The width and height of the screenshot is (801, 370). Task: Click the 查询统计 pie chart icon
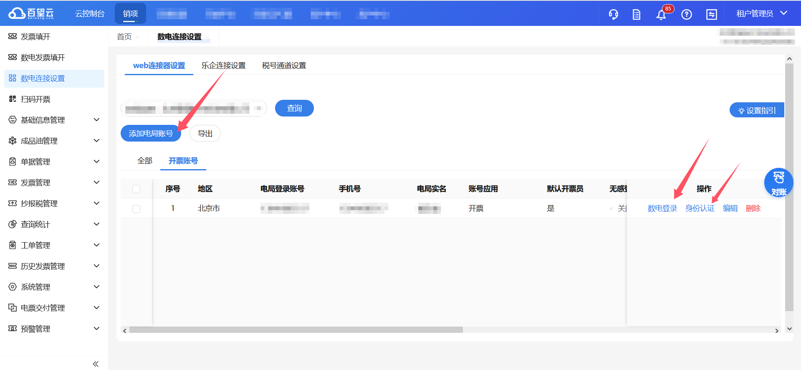click(13, 224)
